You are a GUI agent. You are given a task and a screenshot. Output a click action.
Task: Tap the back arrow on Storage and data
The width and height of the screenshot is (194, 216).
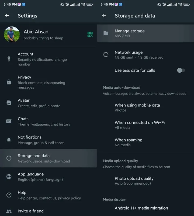[104, 16]
